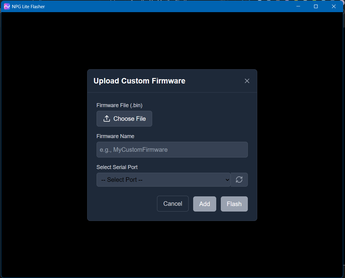The image size is (345, 278).
Task: Maximize the NPG Lite Flasher window
Action: [x=316, y=6]
